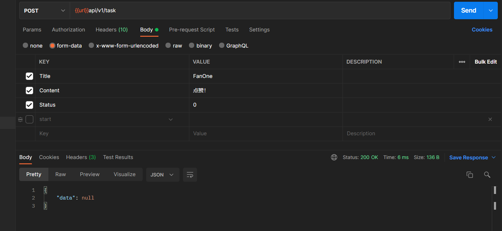Screen dimensions: 502x231
Task: Uncheck the Content row checkbox
Action: click(29, 91)
